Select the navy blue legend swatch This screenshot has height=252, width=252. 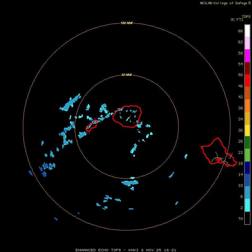[x=247, y=168]
